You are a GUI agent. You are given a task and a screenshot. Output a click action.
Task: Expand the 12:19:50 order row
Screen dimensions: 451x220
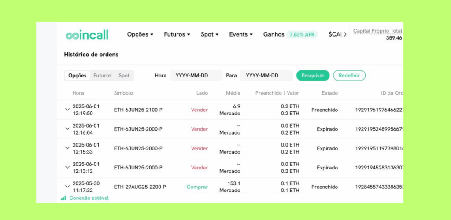click(x=67, y=110)
